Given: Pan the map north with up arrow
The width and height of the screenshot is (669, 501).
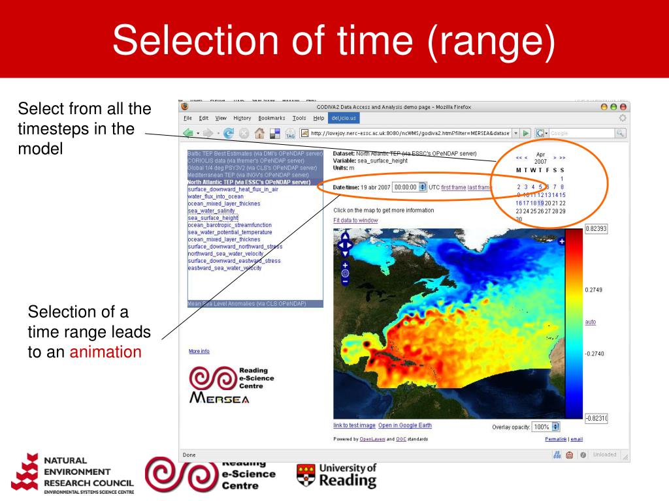Looking at the screenshot, I should (345, 236).
